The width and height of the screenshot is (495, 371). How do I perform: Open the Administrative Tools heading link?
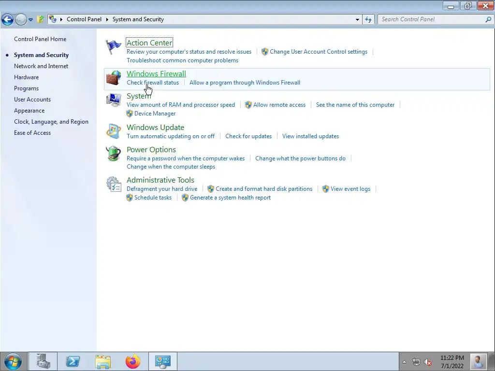click(160, 180)
